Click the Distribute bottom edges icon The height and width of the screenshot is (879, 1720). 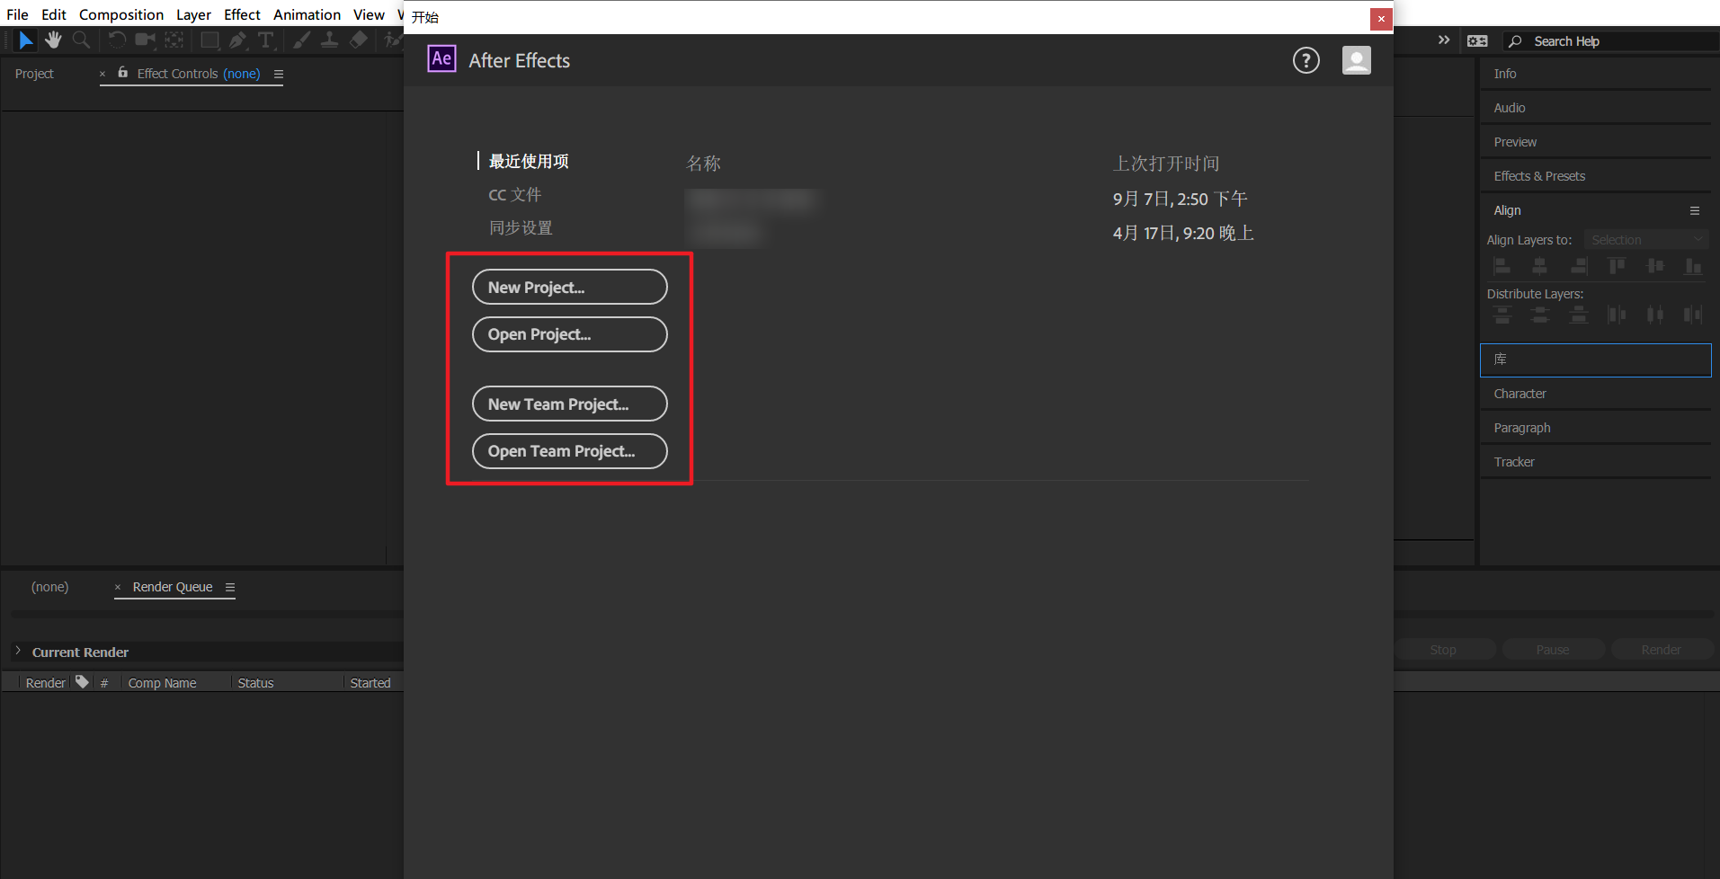click(x=1579, y=315)
